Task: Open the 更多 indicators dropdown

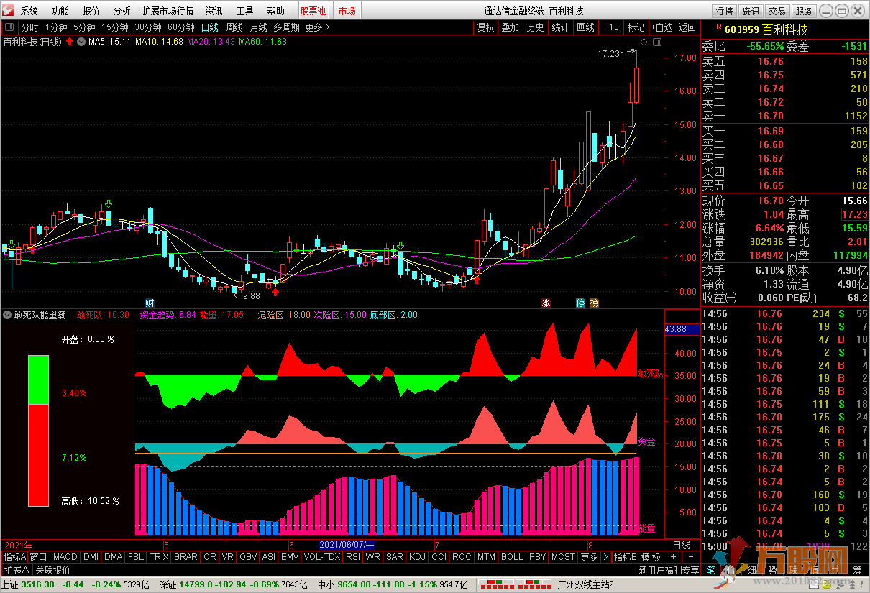Action: [589, 557]
